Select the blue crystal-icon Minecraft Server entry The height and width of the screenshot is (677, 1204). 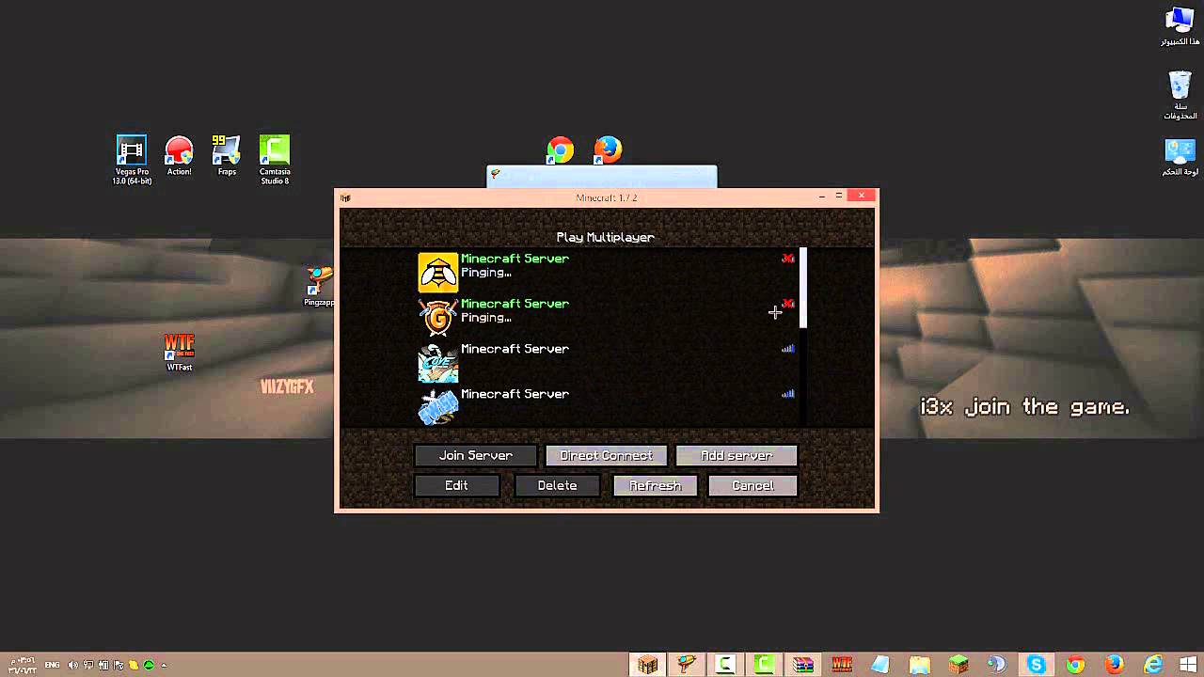[x=608, y=407]
